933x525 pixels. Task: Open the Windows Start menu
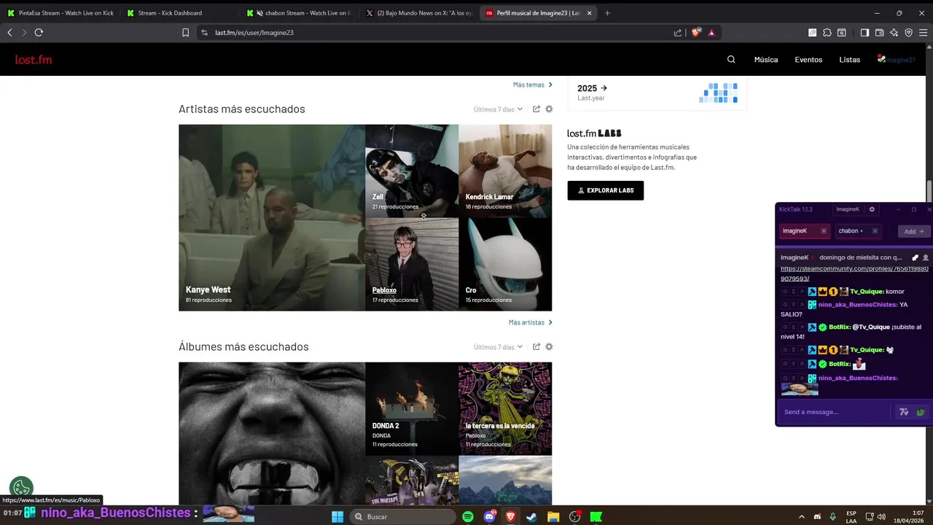pos(337,517)
